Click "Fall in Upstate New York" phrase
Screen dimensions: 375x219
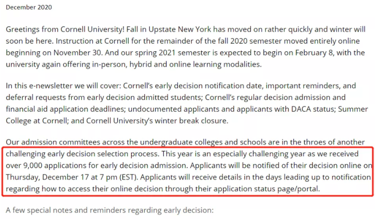click(168, 30)
